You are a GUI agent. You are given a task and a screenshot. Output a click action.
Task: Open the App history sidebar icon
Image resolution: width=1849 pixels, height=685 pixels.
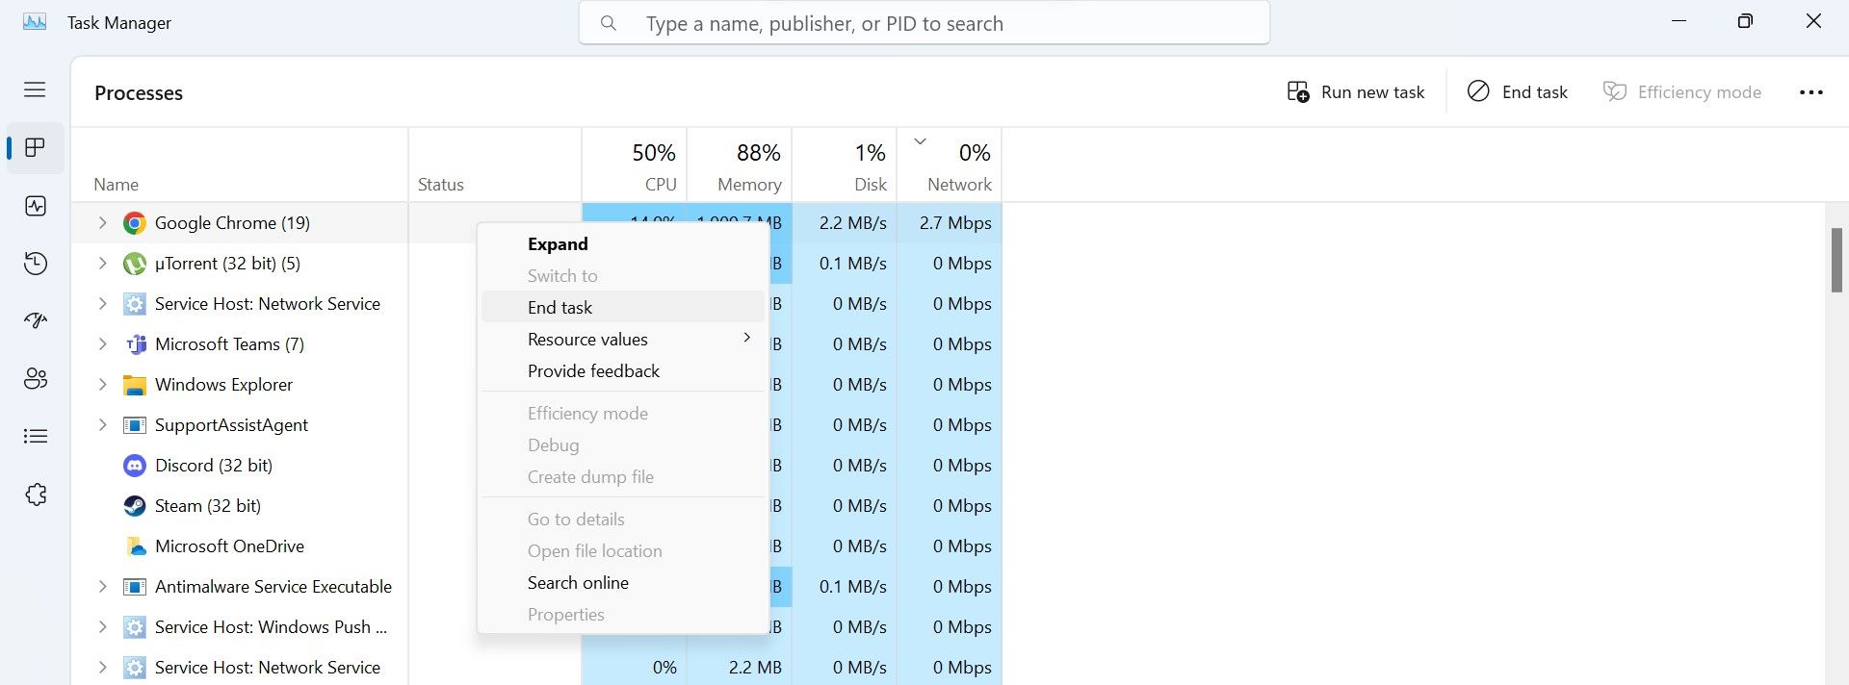pyautogui.click(x=36, y=264)
